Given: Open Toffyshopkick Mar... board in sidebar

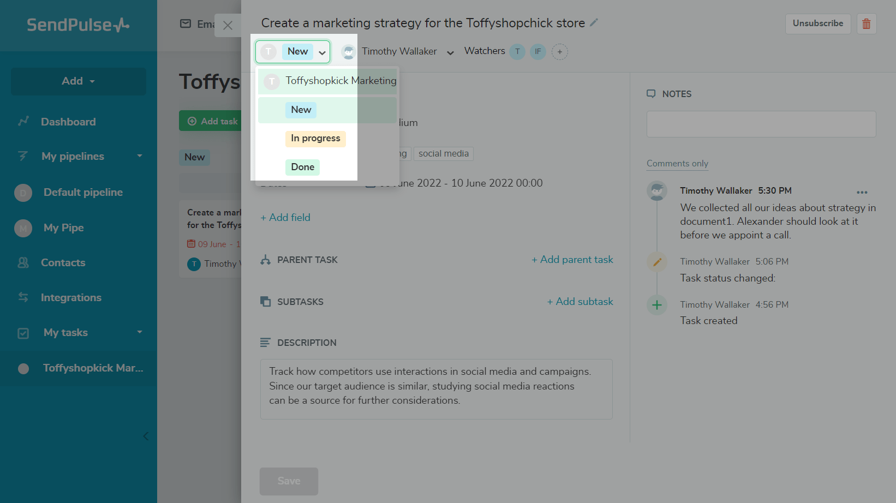Looking at the screenshot, I should click(93, 368).
